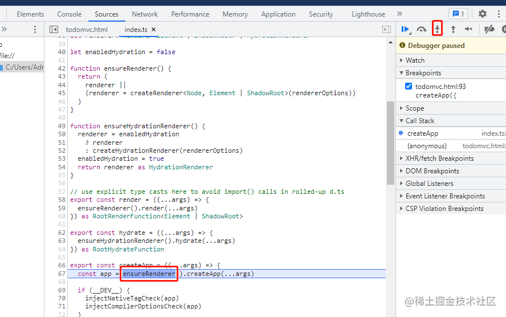
Task: Step over next function call
Action: pos(422,30)
